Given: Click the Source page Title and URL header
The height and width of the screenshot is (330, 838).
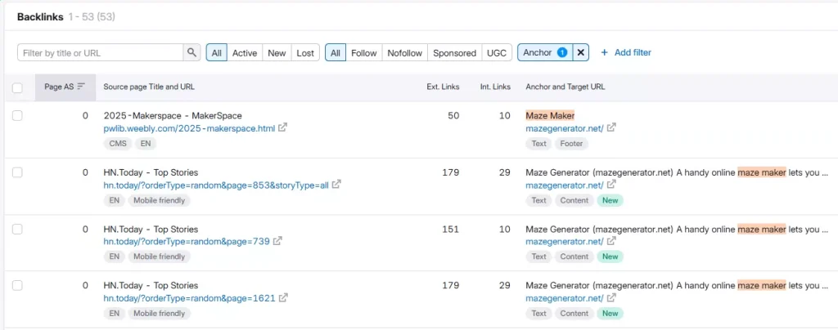Looking at the screenshot, I should point(149,87).
